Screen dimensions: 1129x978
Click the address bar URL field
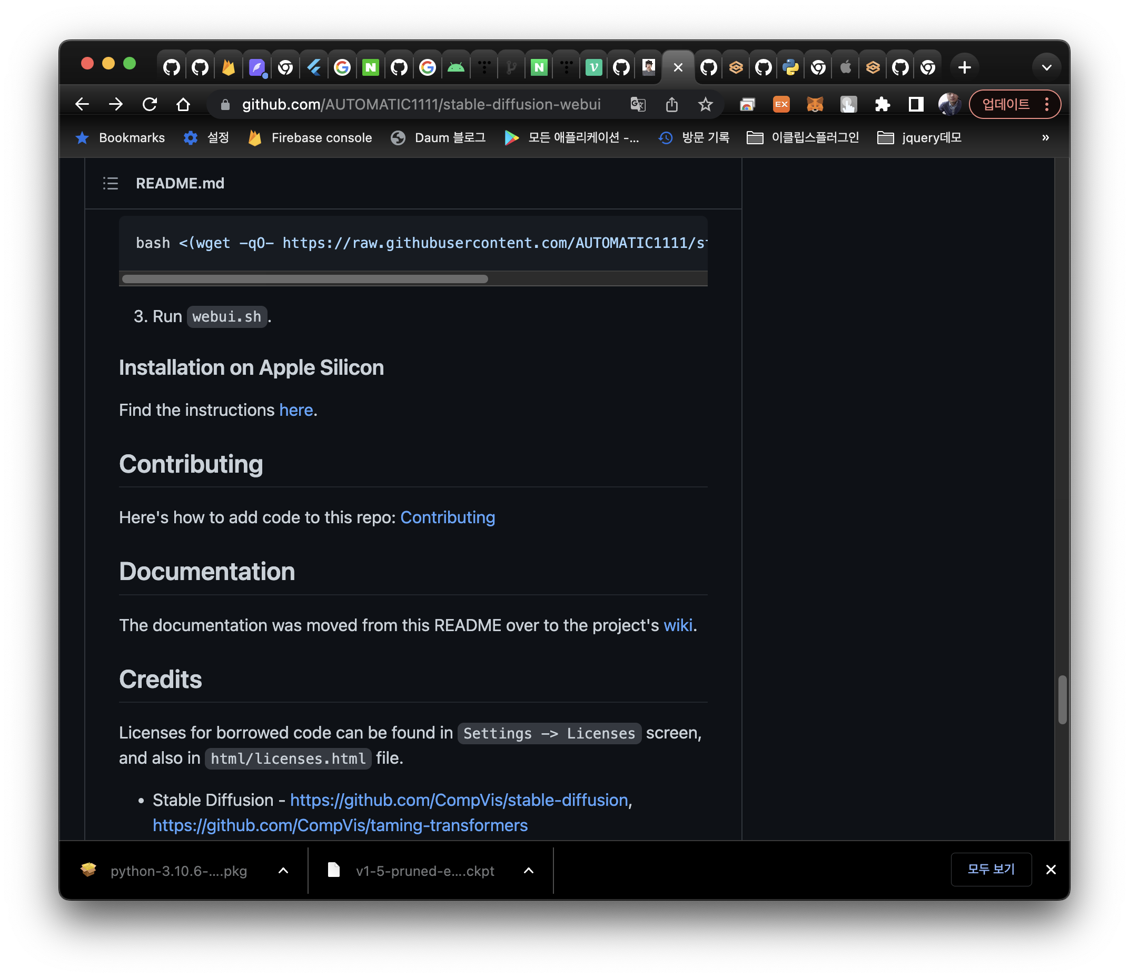[420, 104]
